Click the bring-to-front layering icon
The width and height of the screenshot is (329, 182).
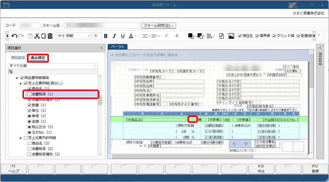pos(191,36)
